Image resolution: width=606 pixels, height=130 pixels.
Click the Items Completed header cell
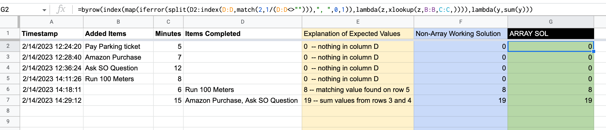point(243,34)
